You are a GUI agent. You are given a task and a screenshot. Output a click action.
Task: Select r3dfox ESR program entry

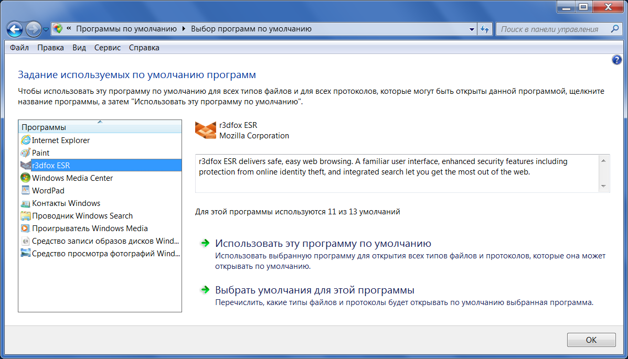pos(100,165)
